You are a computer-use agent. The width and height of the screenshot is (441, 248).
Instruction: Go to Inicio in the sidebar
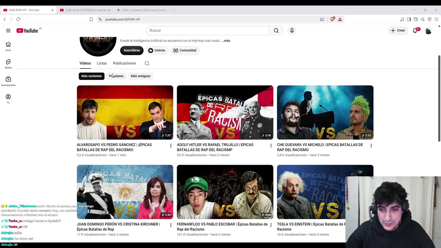click(8, 46)
